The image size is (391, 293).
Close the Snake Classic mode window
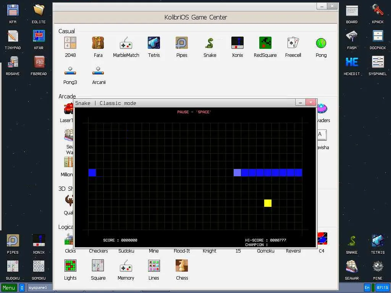click(311, 102)
